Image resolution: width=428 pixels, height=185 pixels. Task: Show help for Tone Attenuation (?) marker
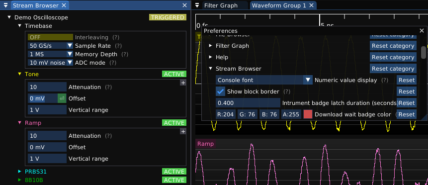tap(108, 87)
